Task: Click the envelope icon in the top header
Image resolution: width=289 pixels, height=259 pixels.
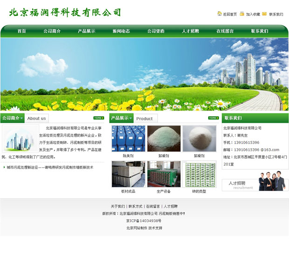Action: pos(264,14)
